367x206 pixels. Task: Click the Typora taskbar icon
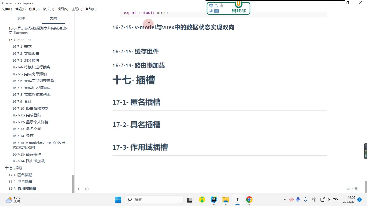click(x=237, y=200)
